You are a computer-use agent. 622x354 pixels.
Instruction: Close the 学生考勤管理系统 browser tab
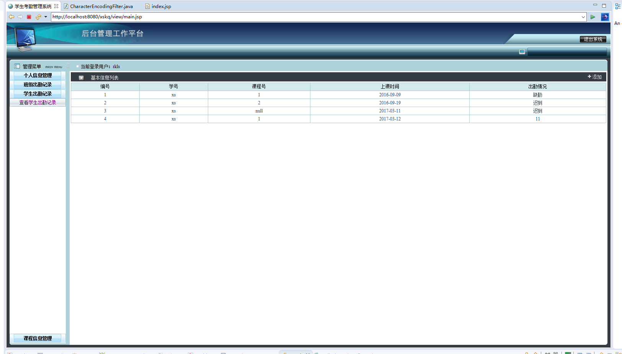click(56, 6)
